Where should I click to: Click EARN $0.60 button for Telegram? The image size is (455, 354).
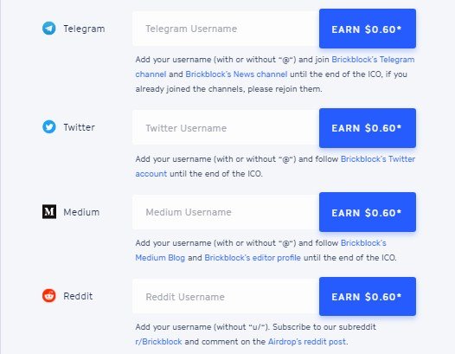pyautogui.click(x=368, y=29)
